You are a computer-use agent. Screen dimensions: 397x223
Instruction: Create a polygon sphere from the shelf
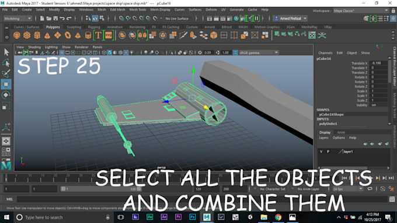[x=17, y=35]
